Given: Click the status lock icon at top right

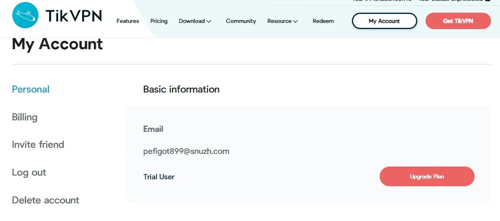Looking at the screenshot, I should pyautogui.click(x=487, y=1).
